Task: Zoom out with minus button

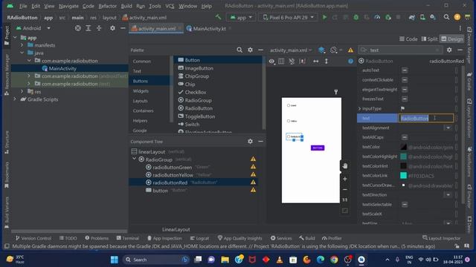Action: 345,190
